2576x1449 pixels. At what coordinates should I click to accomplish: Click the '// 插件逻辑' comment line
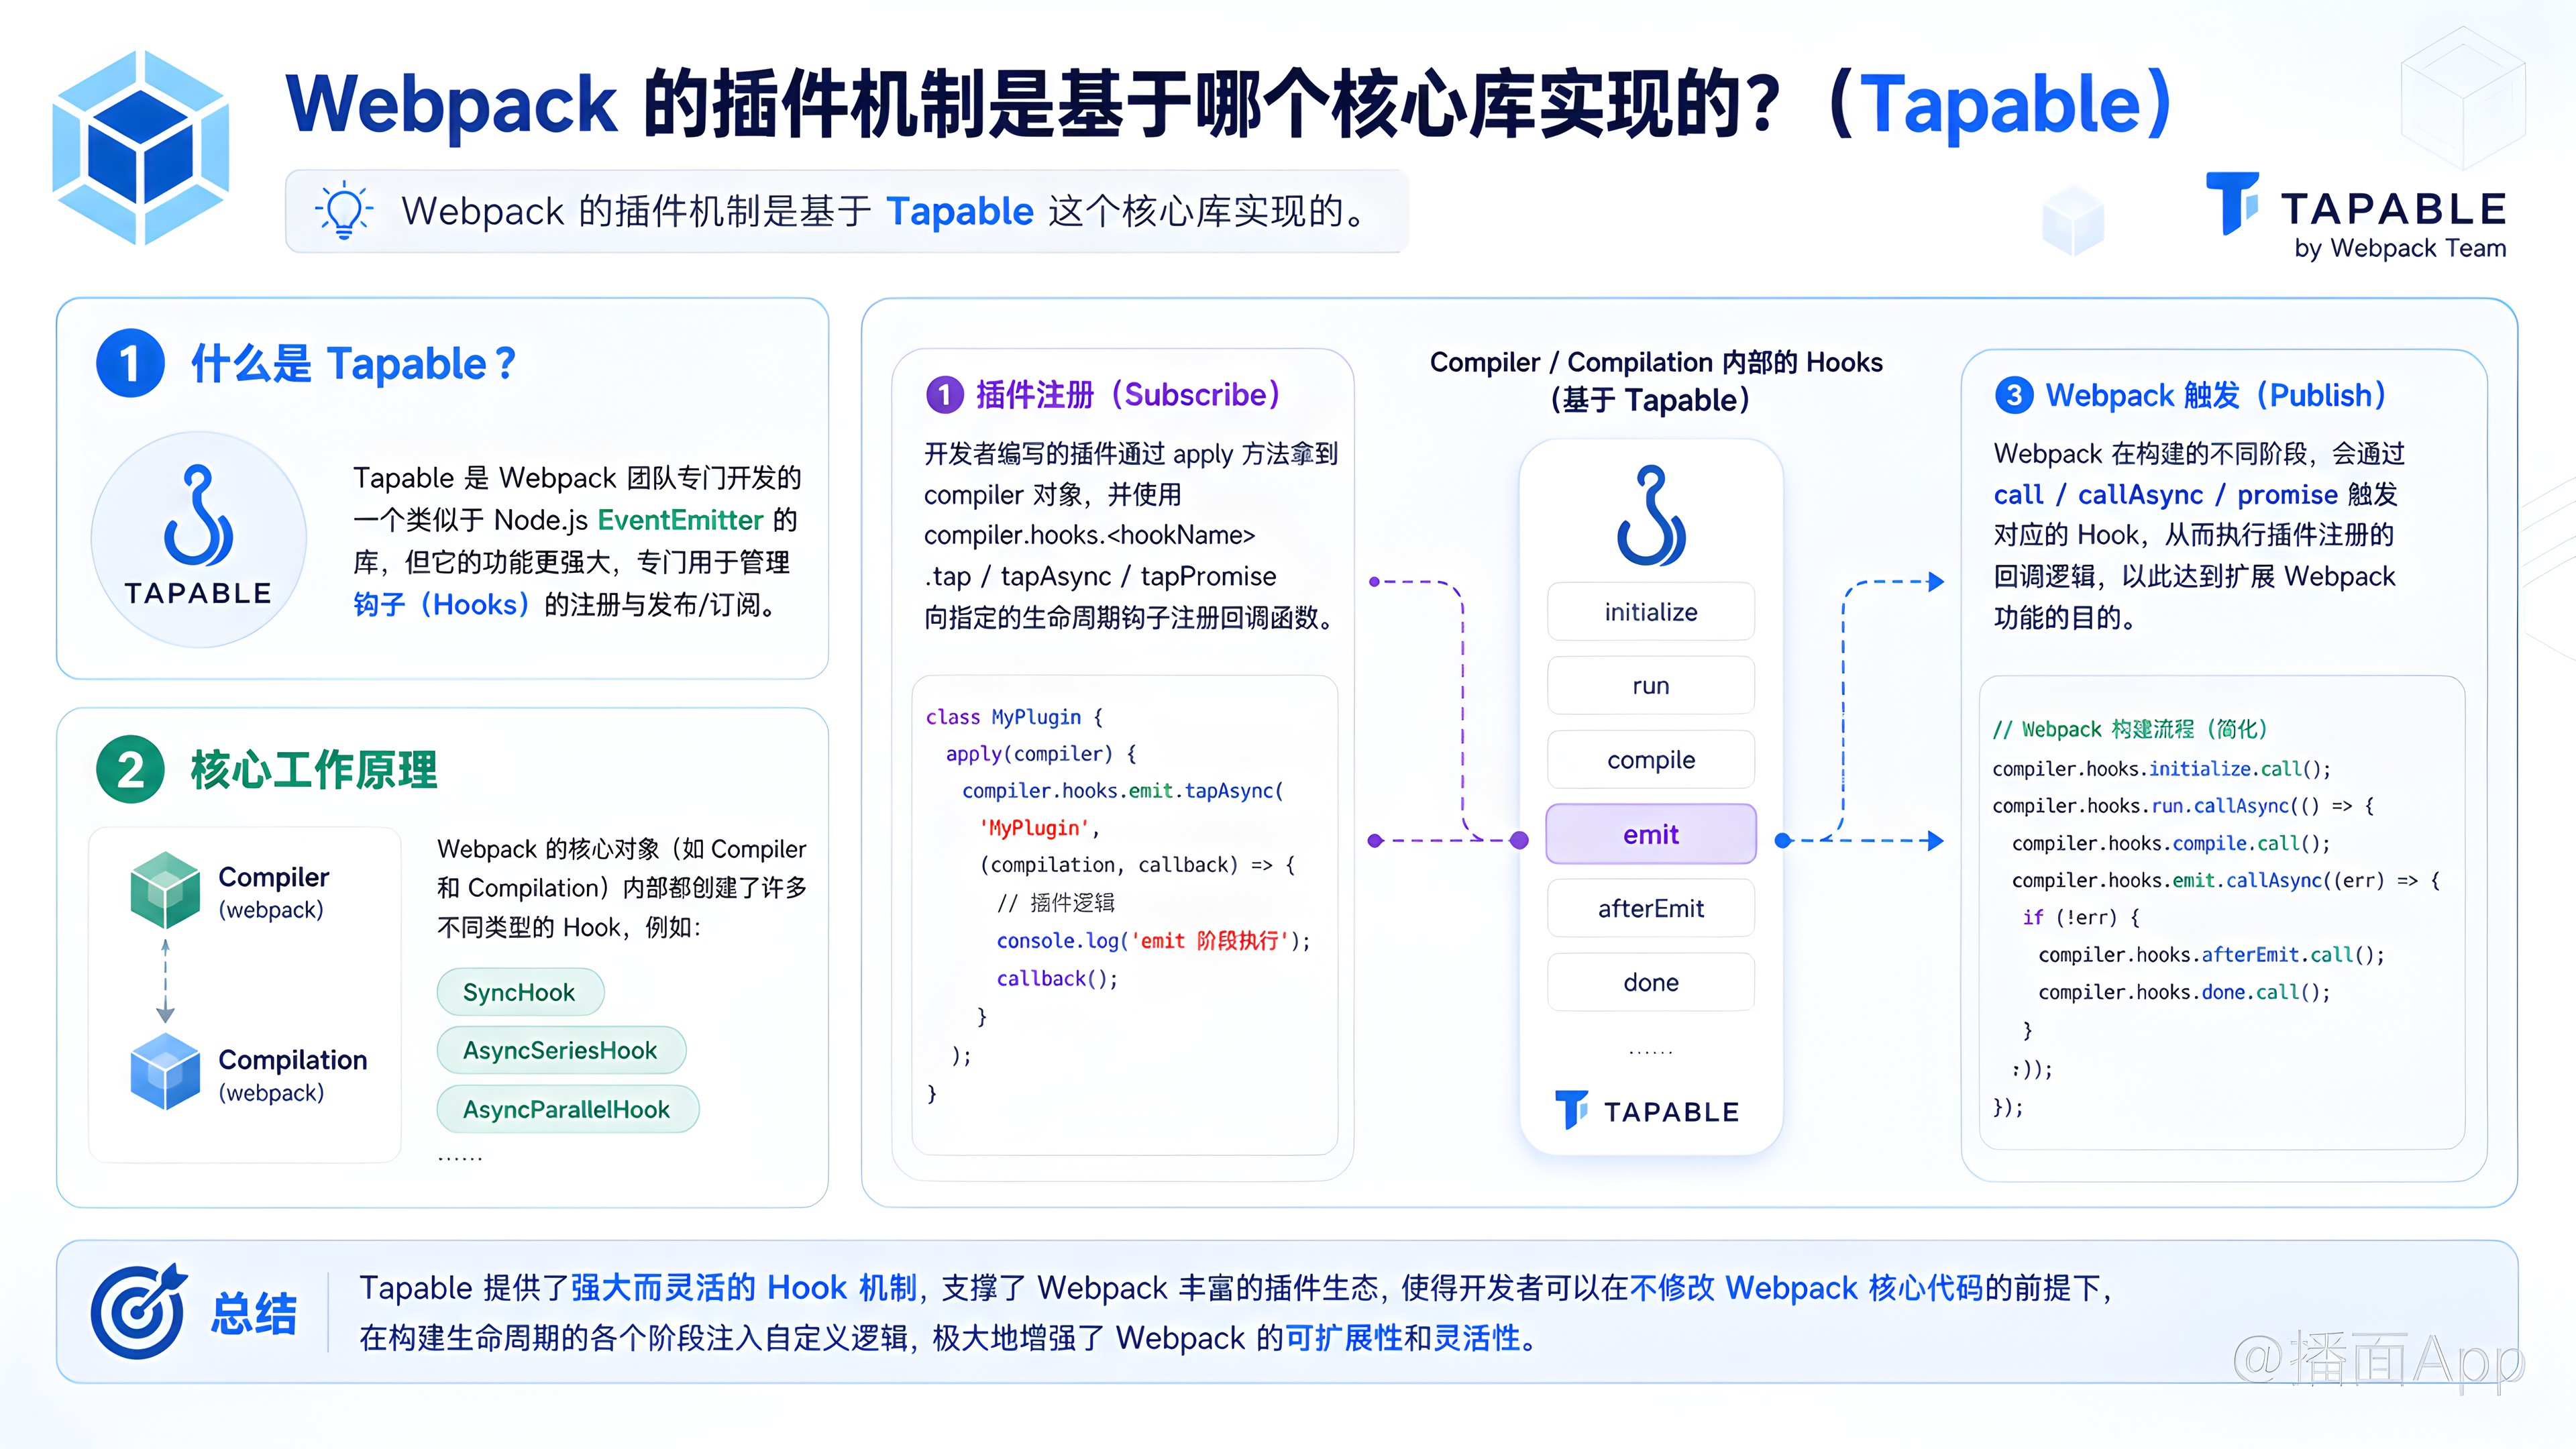[x=1055, y=903]
